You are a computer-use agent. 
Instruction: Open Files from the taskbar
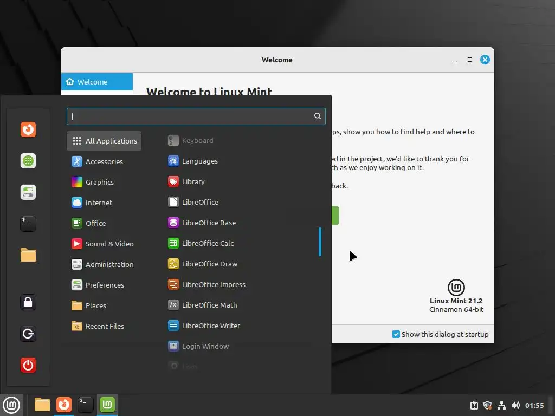point(42,405)
